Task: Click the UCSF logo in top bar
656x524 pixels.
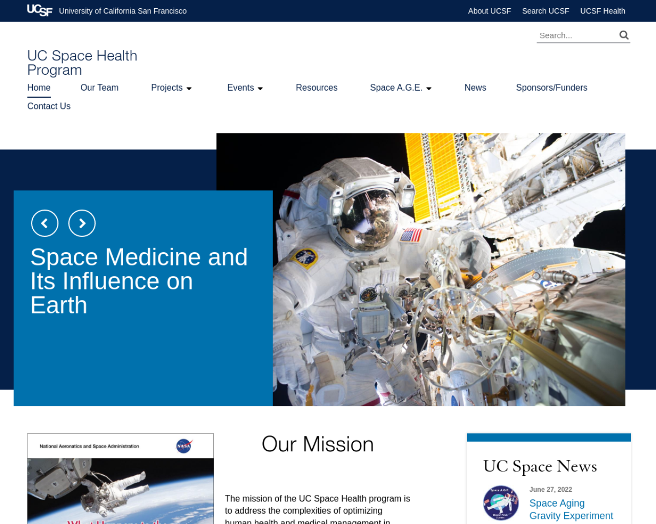Action: tap(39, 11)
